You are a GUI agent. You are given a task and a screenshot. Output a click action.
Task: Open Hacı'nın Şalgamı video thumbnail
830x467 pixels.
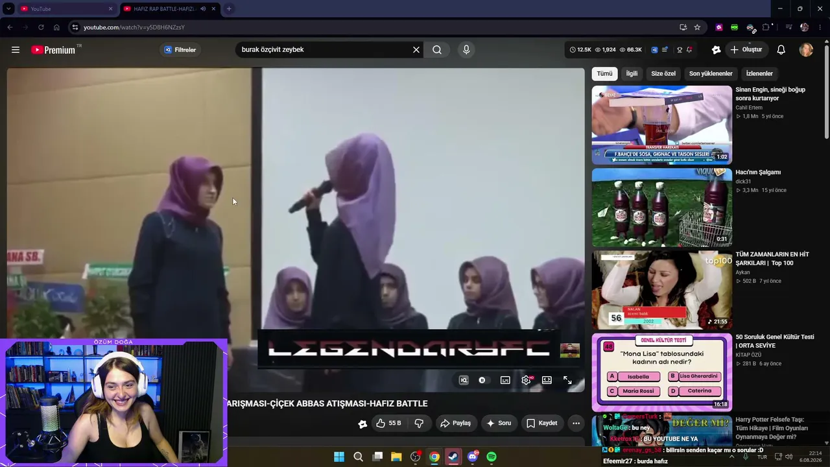pyautogui.click(x=661, y=208)
